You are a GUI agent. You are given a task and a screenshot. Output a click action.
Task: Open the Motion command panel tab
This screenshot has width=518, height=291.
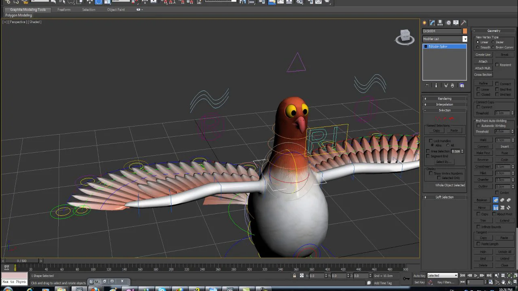click(x=448, y=23)
